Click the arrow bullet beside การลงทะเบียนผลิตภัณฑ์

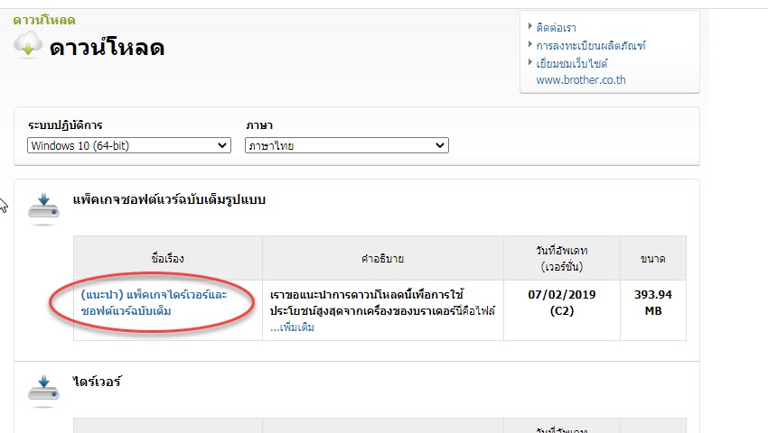530,44
